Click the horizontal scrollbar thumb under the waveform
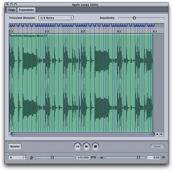The width and height of the screenshot is (173, 171). [83, 134]
